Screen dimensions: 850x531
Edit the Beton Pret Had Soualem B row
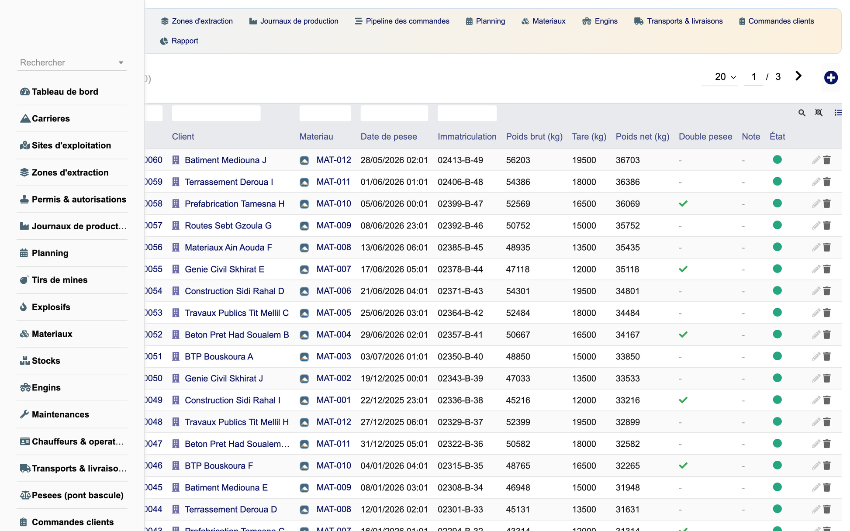[816, 334]
